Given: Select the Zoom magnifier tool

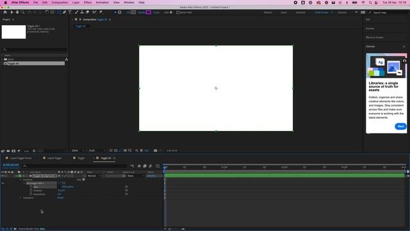Looking at the screenshot, I should (x=23, y=12).
